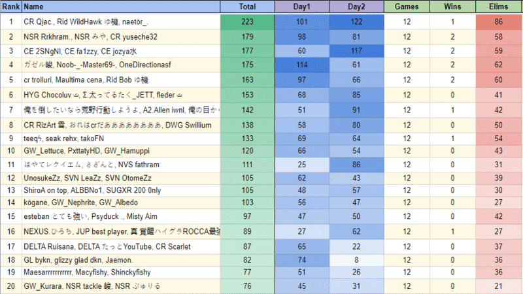This screenshot has width=523, height=294.
Task: Click Day1 value 97
Action: coord(302,80)
